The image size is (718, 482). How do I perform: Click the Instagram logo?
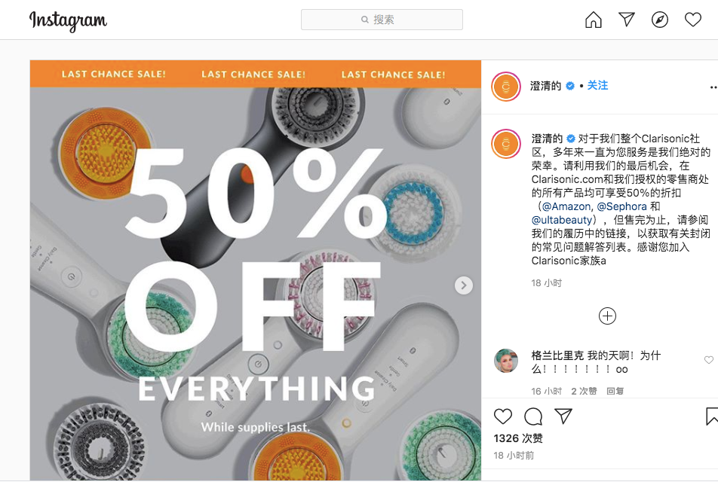[x=68, y=20]
